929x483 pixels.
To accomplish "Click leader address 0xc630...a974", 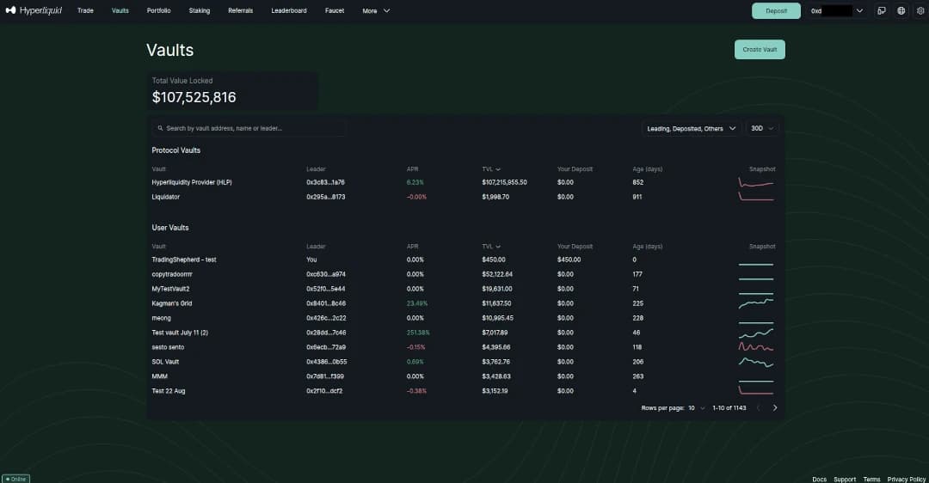I will tap(326, 274).
